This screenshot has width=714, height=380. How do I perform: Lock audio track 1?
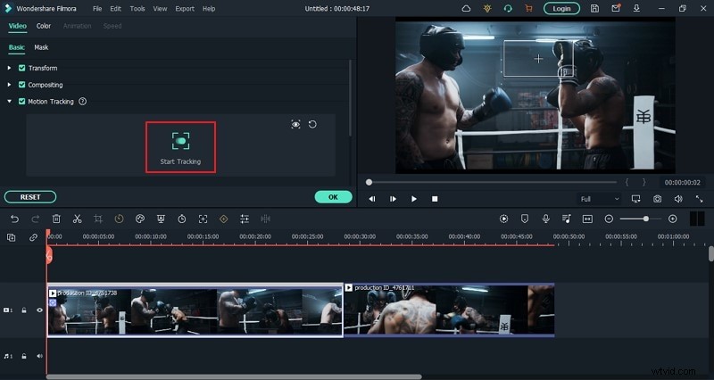click(24, 356)
